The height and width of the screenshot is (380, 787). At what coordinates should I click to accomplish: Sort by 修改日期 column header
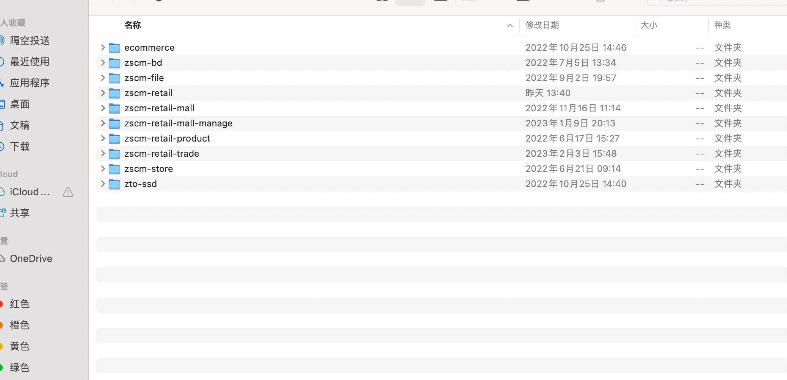coord(542,25)
